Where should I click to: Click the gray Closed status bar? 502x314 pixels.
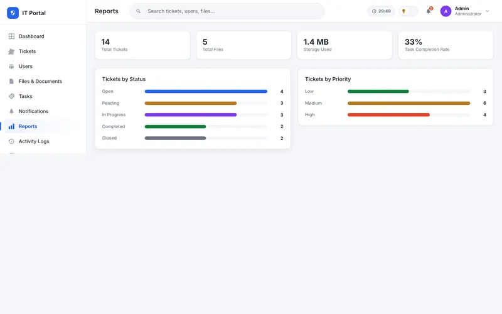click(x=175, y=138)
